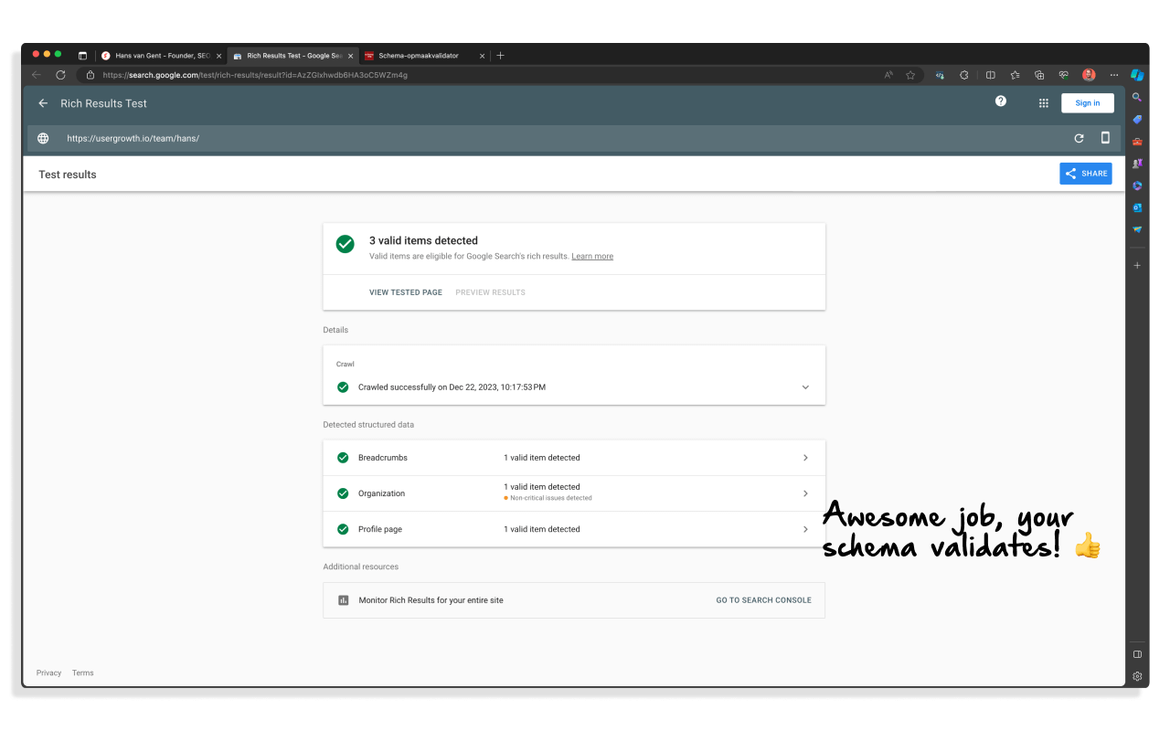
Task: Expand the Crawl details chevron
Action: (x=805, y=387)
